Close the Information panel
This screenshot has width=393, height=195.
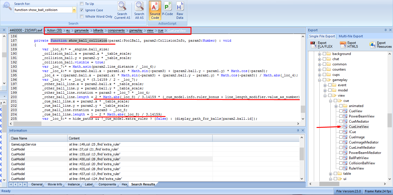pyautogui.click(x=303, y=130)
